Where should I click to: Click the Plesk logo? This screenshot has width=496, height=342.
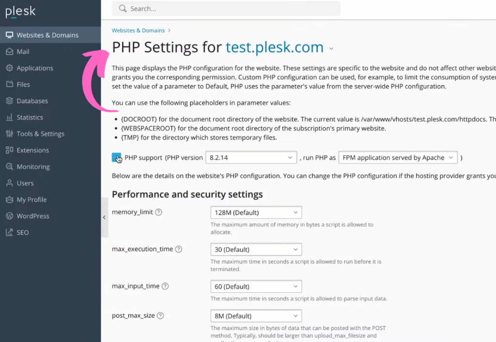(x=20, y=12)
